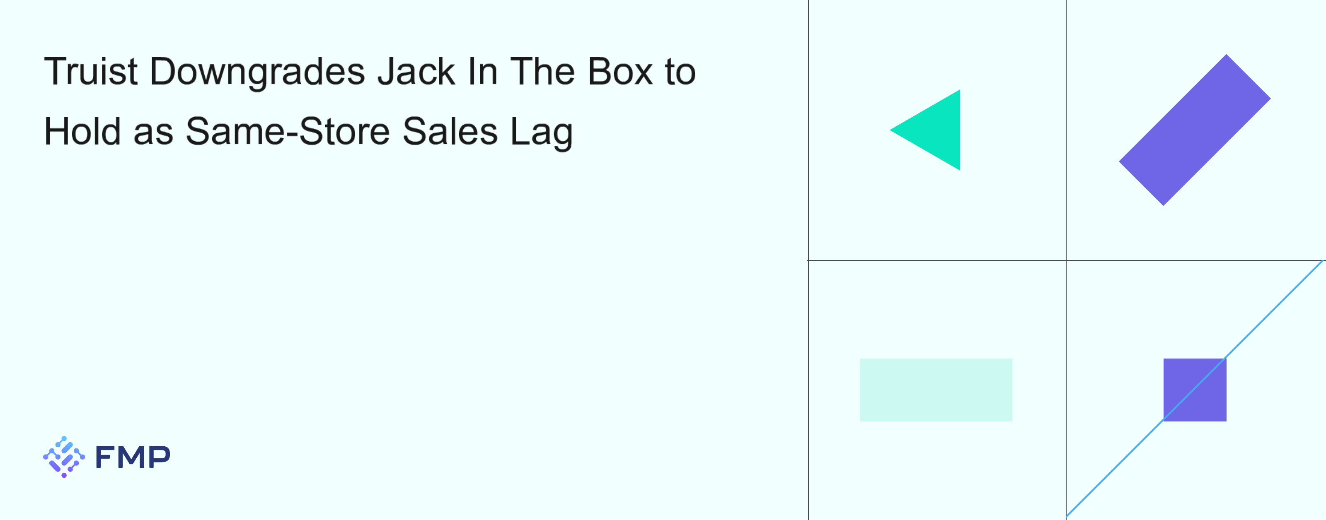Click the word "Sales" in the title

450,132
